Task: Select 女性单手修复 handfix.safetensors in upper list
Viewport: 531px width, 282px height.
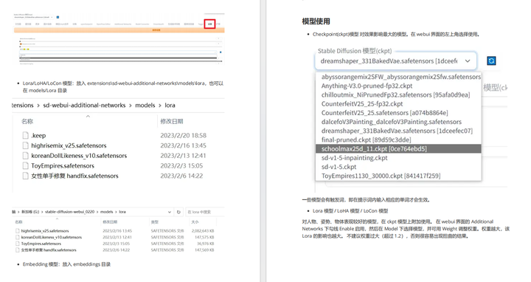Action: point(74,176)
